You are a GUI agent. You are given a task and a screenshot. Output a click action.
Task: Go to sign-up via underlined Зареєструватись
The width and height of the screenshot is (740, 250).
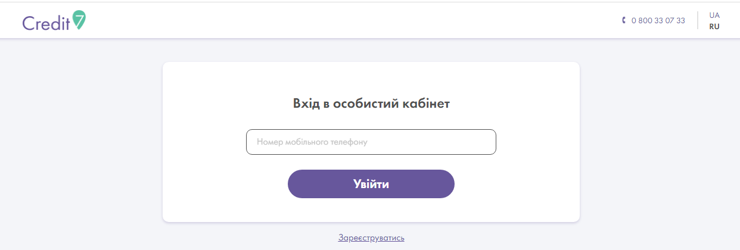click(x=371, y=238)
